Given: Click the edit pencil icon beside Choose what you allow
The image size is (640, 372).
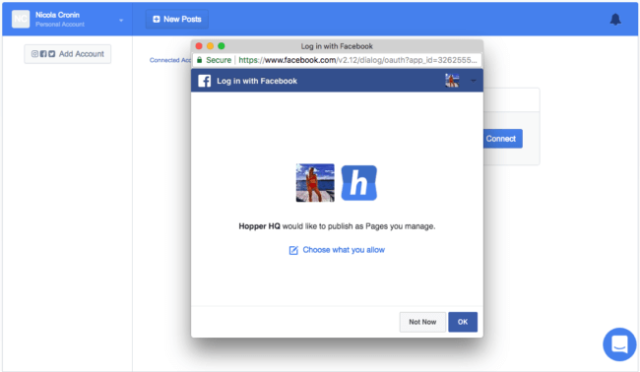Looking at the screenshot, I should [293, 250].
